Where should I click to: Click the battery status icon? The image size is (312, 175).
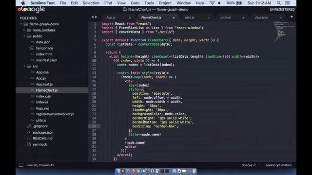click(239, 3)
